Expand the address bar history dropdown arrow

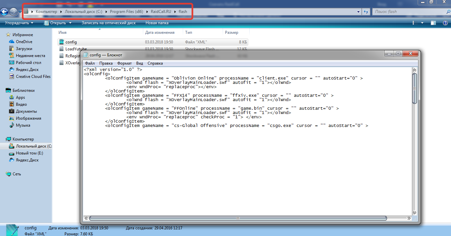(x=358, y=12)
